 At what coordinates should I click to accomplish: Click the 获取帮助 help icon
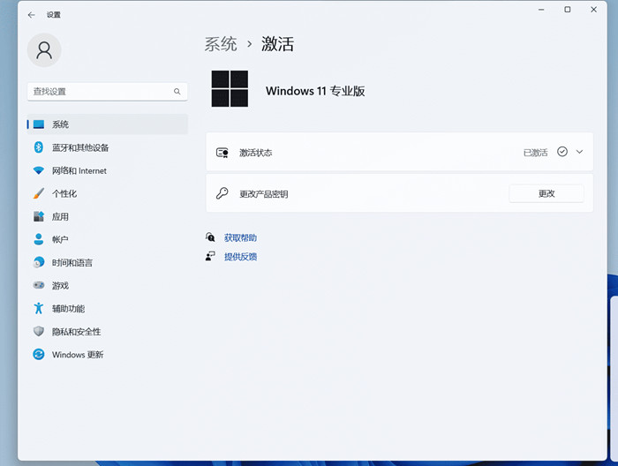[x=210, y=237]
